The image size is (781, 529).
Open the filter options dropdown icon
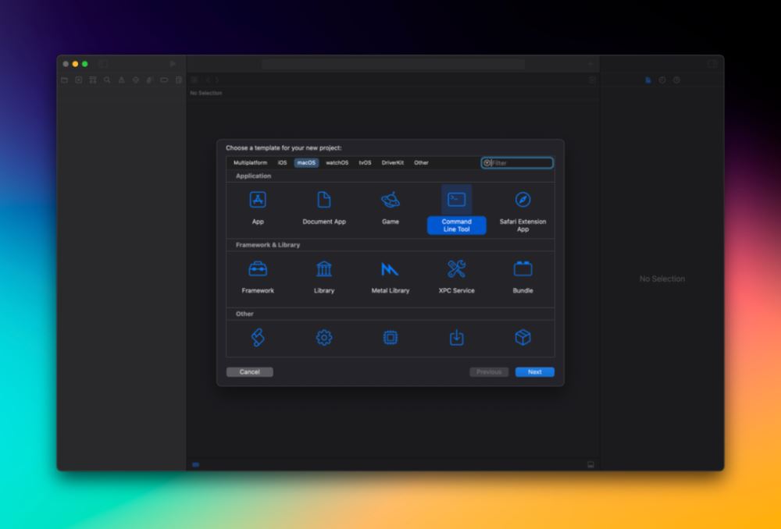click(487, 163)
